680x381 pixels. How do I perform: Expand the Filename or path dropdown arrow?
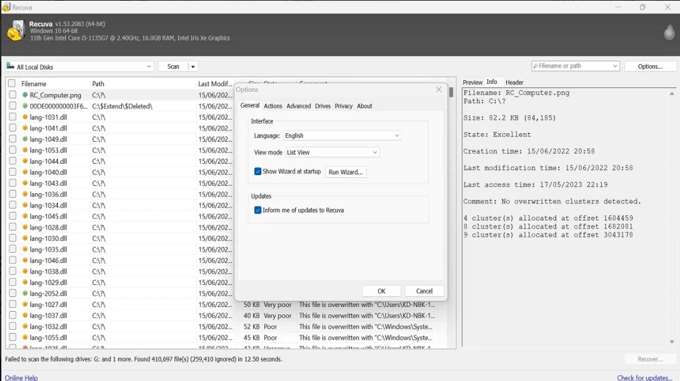(x=615, y=66)
